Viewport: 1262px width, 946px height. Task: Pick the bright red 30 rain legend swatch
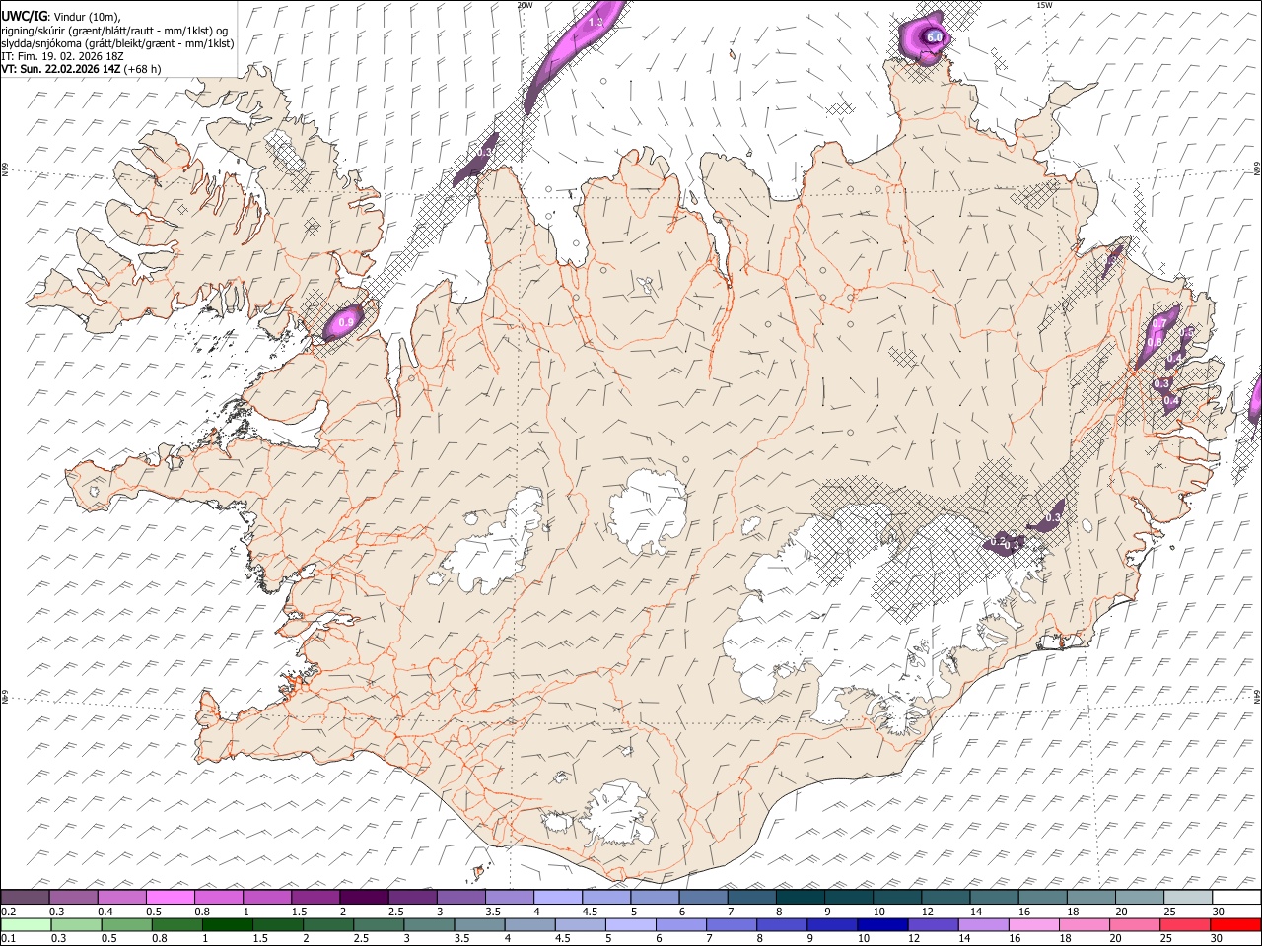pyautogui.click(x=1236, y=924)
